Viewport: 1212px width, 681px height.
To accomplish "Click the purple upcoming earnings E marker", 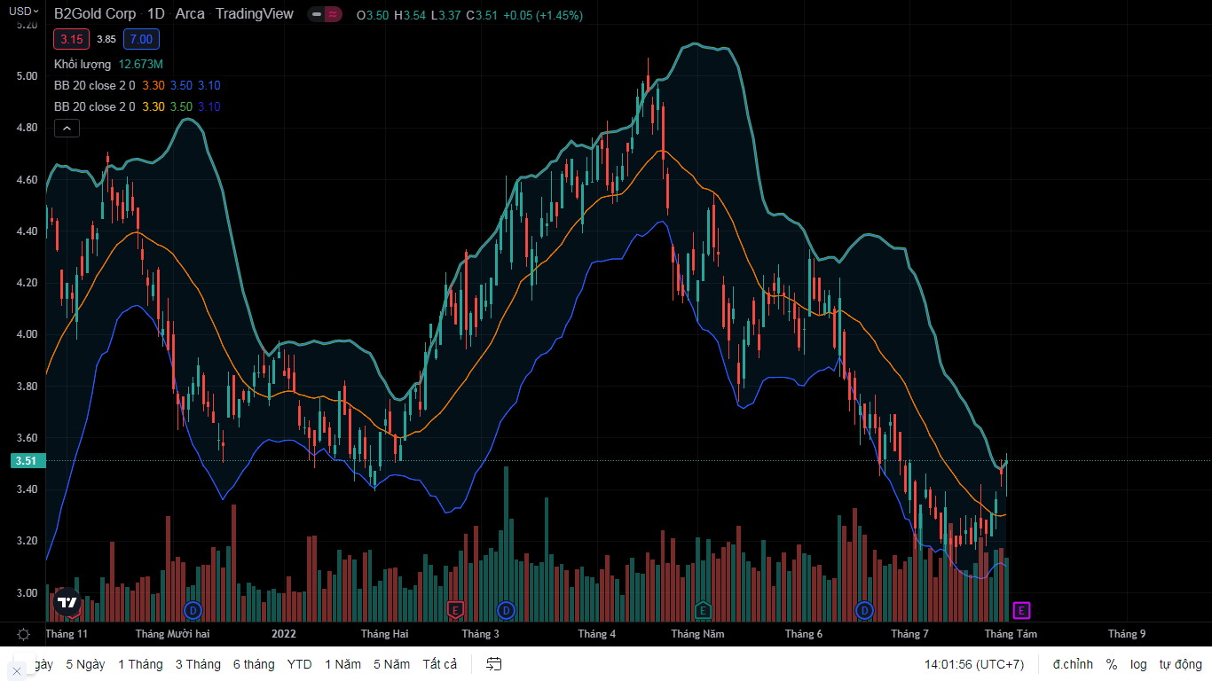I will pos(1021,610).
